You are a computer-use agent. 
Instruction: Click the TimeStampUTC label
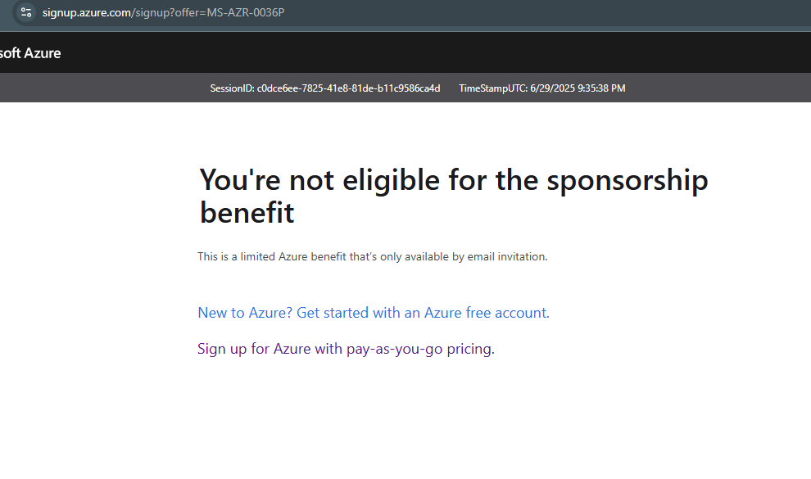pyautogui.click(x=493, y=88)
